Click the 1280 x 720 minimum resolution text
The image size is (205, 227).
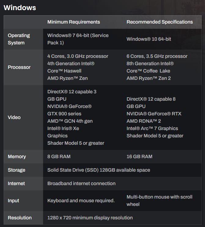(x=90, y=218)
